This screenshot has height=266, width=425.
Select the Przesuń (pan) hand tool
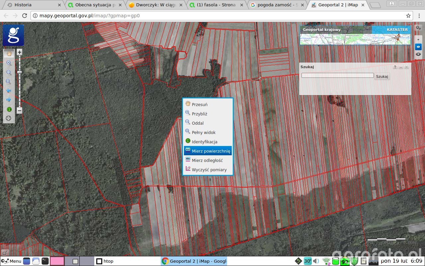(9, 53)
